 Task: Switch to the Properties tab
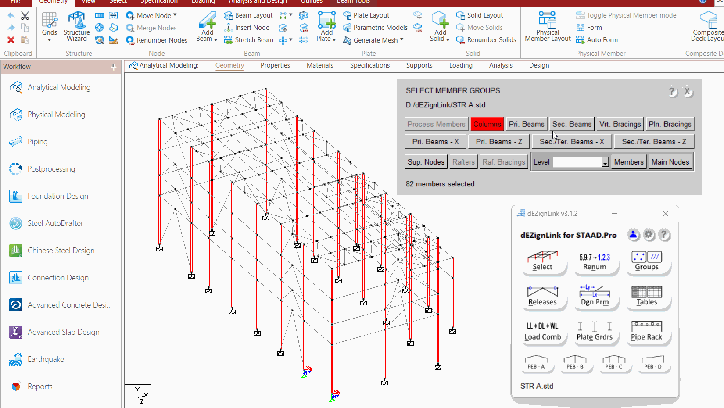click(x=275, y=65)
